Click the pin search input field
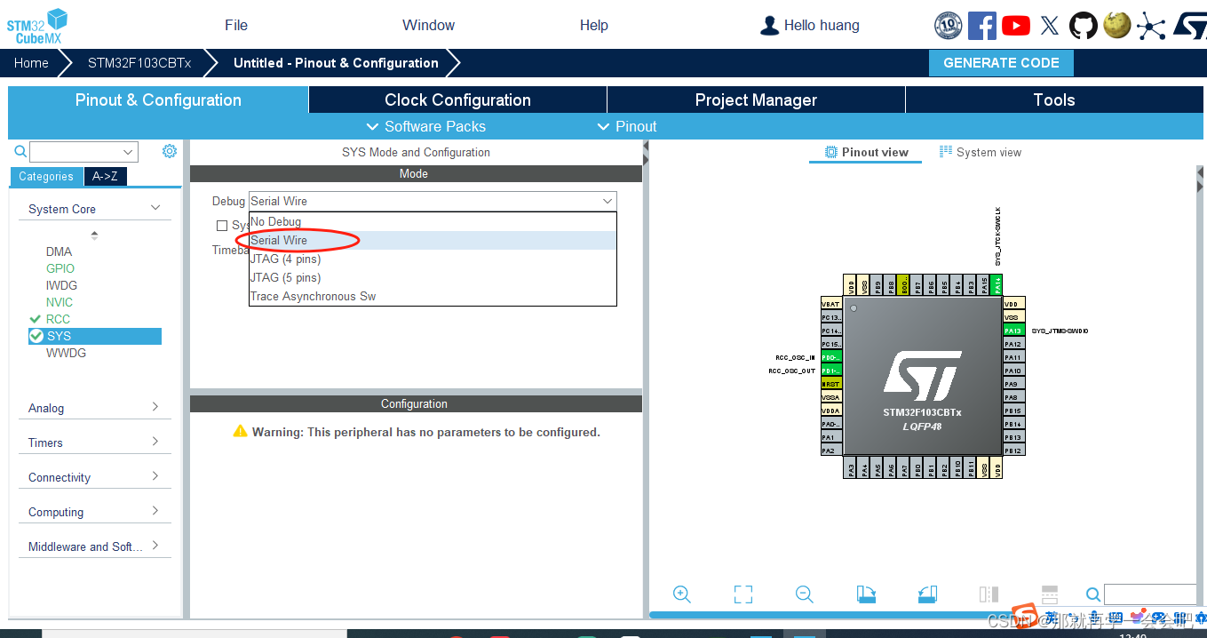 (1150, 594)
